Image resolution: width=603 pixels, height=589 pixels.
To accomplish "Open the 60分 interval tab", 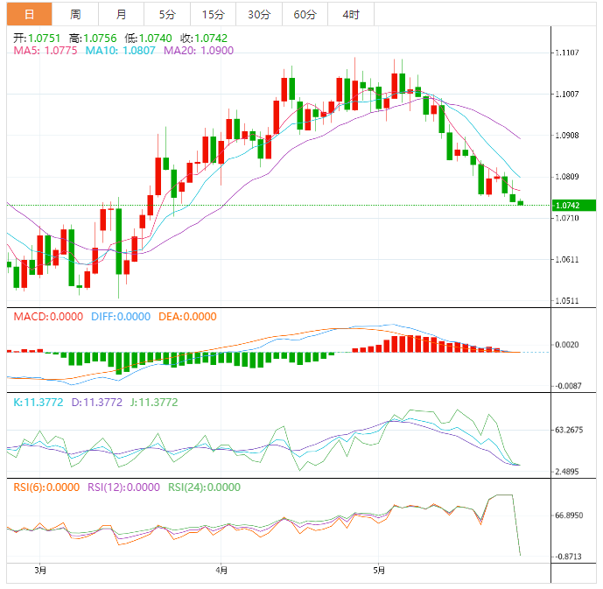I will tap(305, 14).
